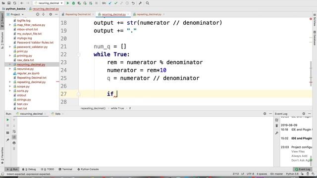Open Run panel gear settings
This screenshot has height=178, width=317.
(x=264, y=114)
